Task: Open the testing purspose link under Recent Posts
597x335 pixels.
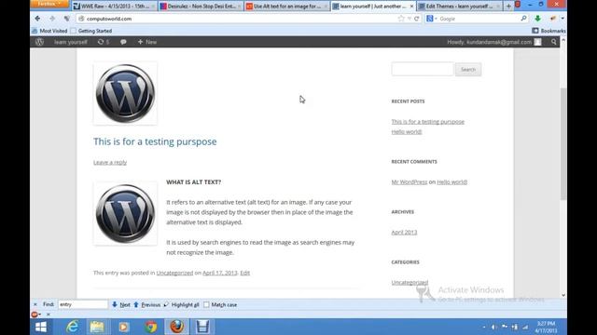Action: coord(428,122)
